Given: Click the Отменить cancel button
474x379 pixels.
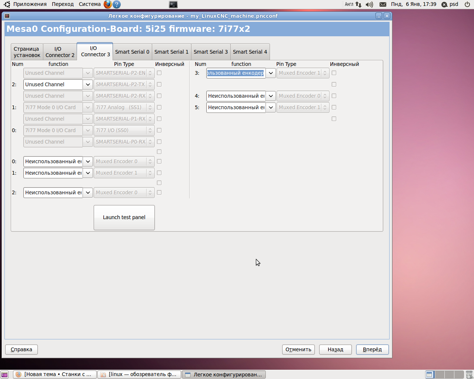Looking at the screenshot, I should click(298, 349).
